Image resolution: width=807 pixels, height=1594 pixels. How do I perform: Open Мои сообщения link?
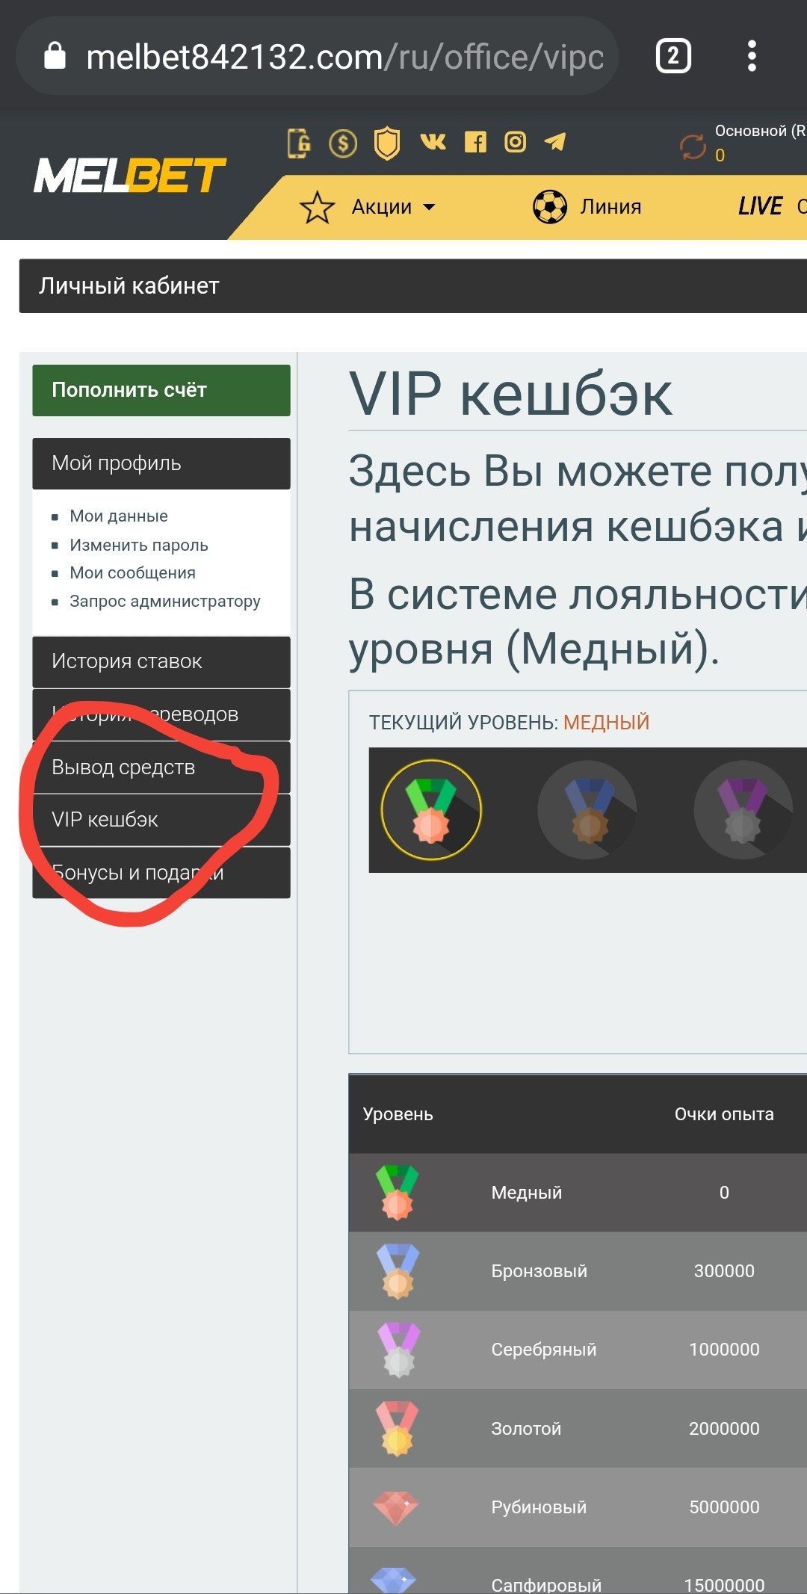pos(133,573)
